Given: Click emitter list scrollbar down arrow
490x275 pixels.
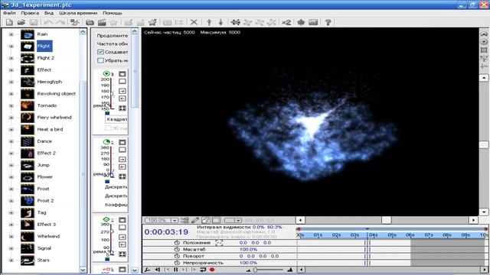Looking at the screenshot, I should click(83, 270).
